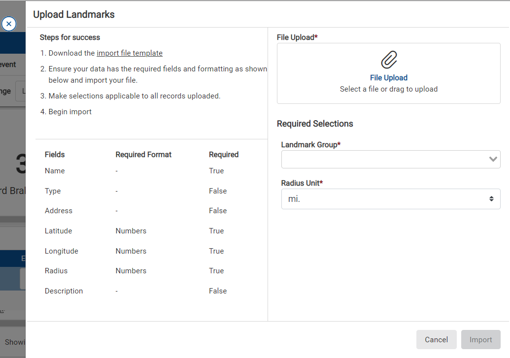Cancel the landmark upload
The width and height of the screenshot is (510, 358).
click(x=436, y=339)
